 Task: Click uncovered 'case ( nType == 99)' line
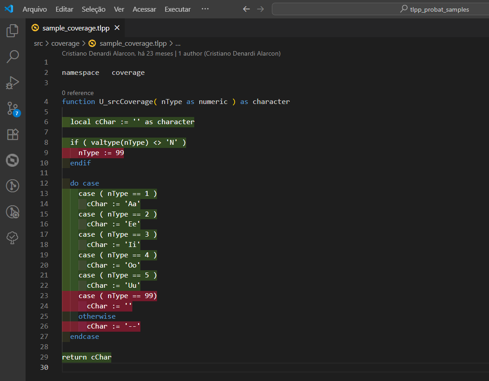tap(118, 296)
